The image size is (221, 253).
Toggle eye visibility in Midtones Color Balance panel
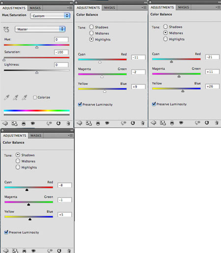(181, 123)
